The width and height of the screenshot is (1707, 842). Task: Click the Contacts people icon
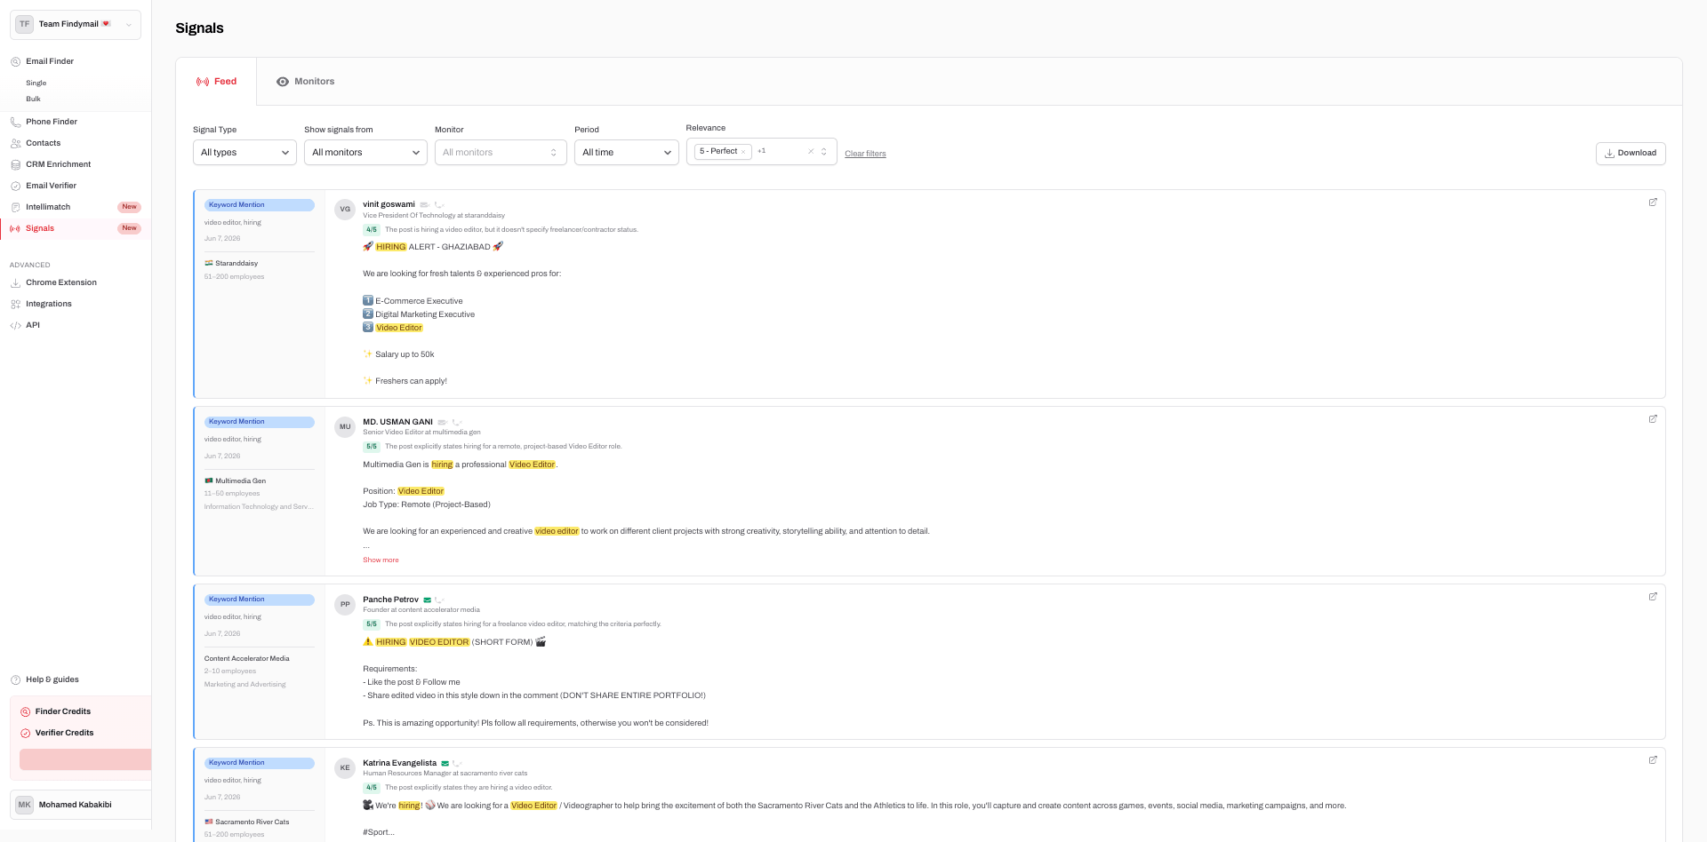15,143
